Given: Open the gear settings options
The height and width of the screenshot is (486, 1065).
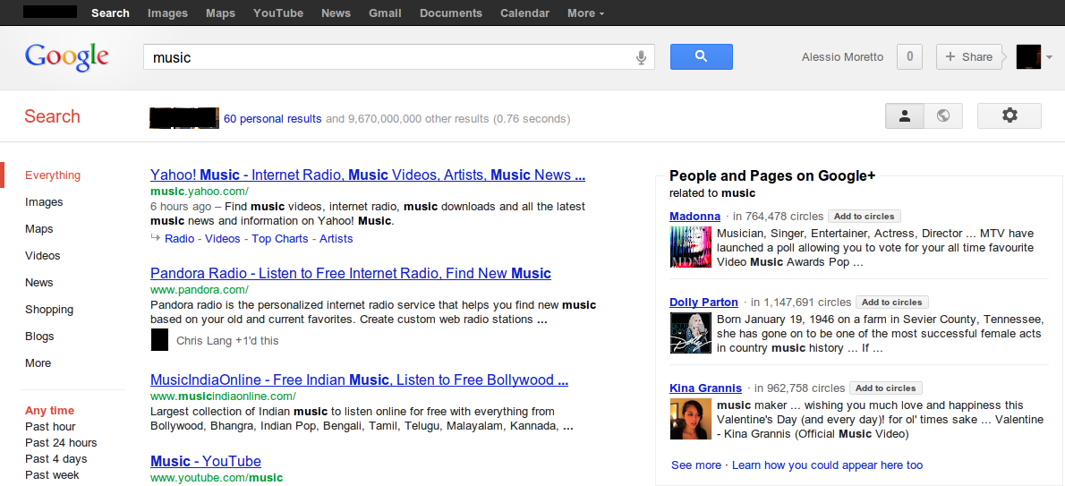Looking at the screenshot, I should pos(1010,115).
